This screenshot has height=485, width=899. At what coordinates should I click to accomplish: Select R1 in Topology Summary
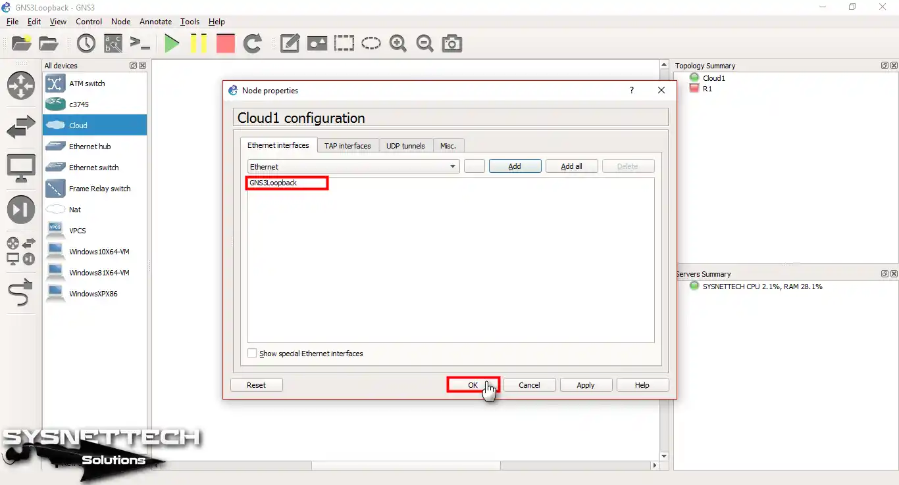click(707, 89)
